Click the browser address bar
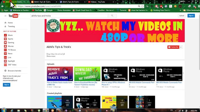This screenshot has height=112, width=200. pyautogui.click(x=77, y=6)
